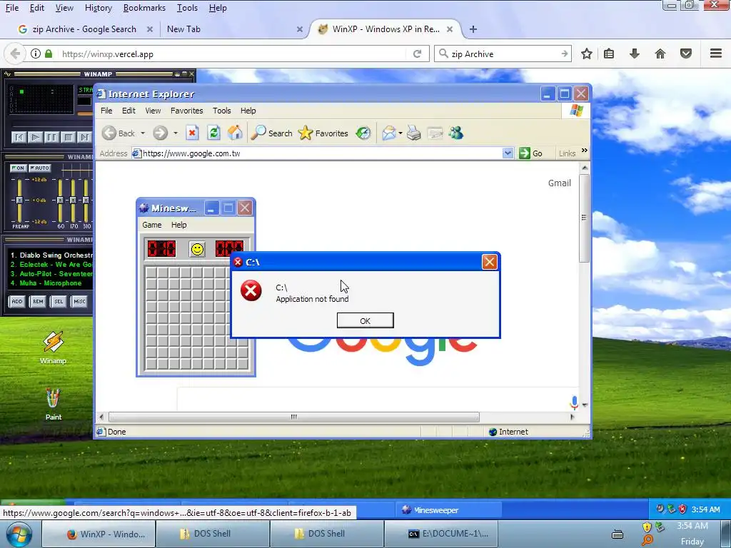This screenshot has width=731, height=548.
Task: Expand Links chevron in Internet Explorer
Action: 584,151
